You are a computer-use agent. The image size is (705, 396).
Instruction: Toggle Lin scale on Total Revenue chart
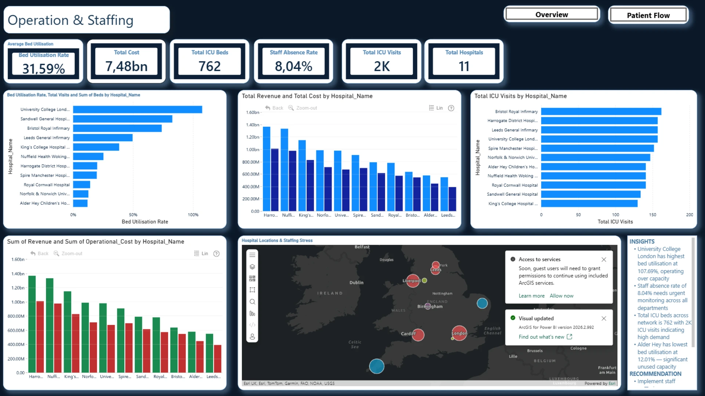(x=436, y=108)
